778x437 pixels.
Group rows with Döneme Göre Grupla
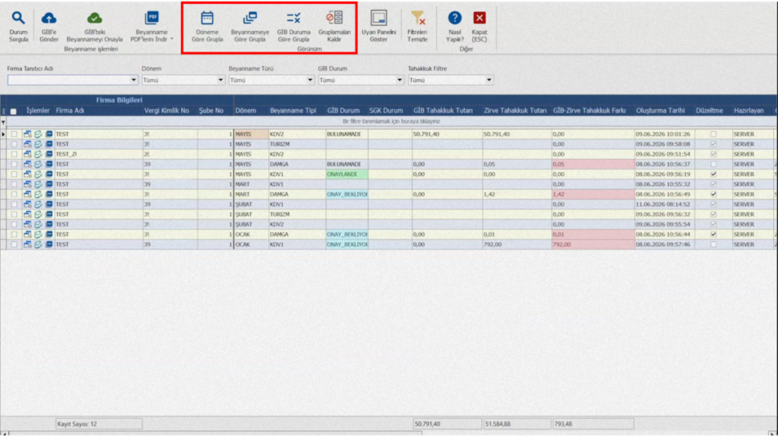(x=207, y=27)
